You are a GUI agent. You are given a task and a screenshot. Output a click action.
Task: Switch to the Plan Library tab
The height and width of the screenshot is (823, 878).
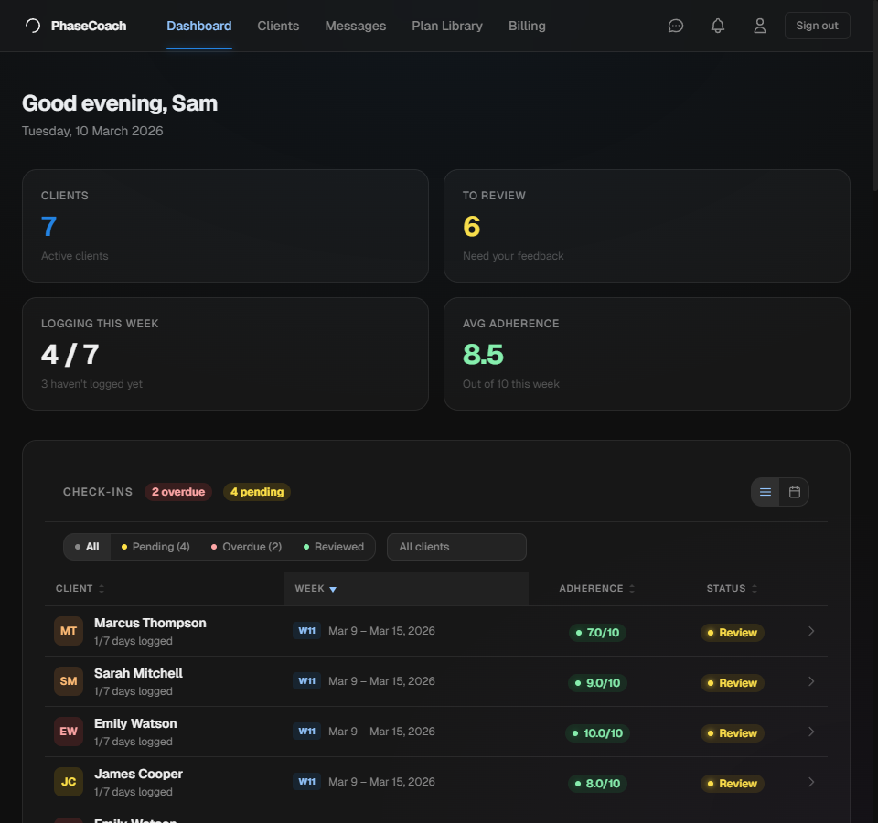coord(447,26)
